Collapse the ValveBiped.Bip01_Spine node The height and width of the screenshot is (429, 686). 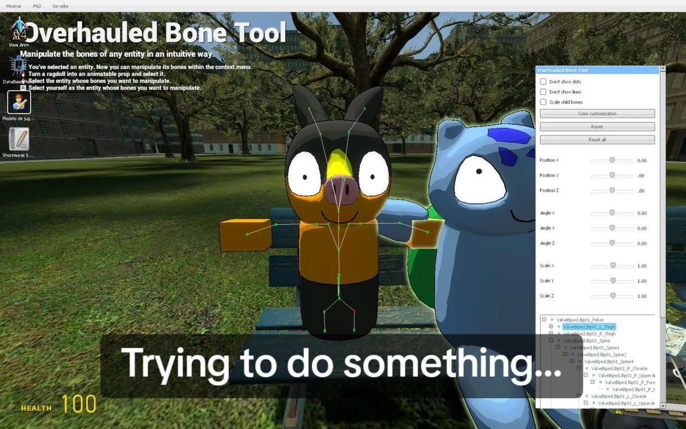tap(551, 340)
